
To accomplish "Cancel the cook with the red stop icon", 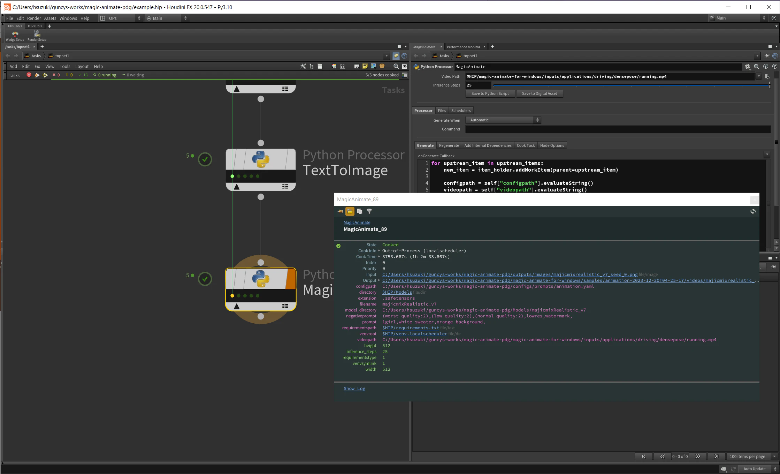I will pyautogui.click(x=29, y=75).
